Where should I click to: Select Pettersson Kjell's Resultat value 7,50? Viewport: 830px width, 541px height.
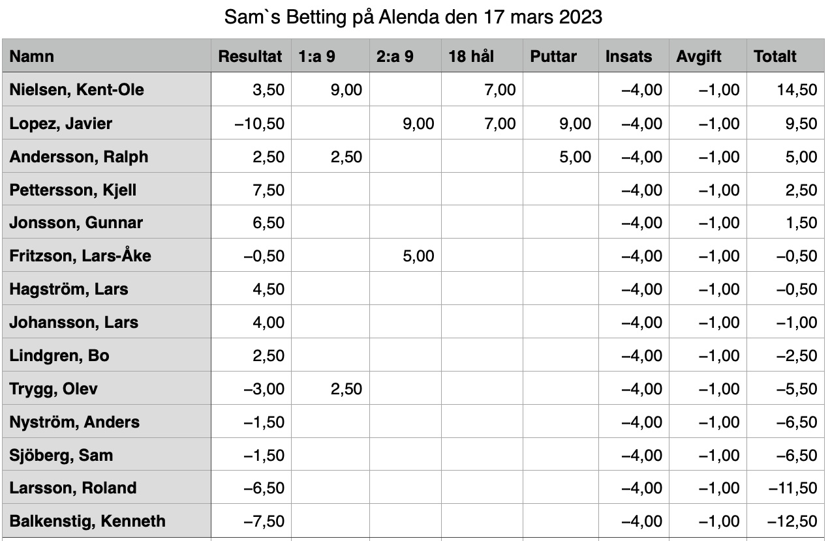coord(251,190)
